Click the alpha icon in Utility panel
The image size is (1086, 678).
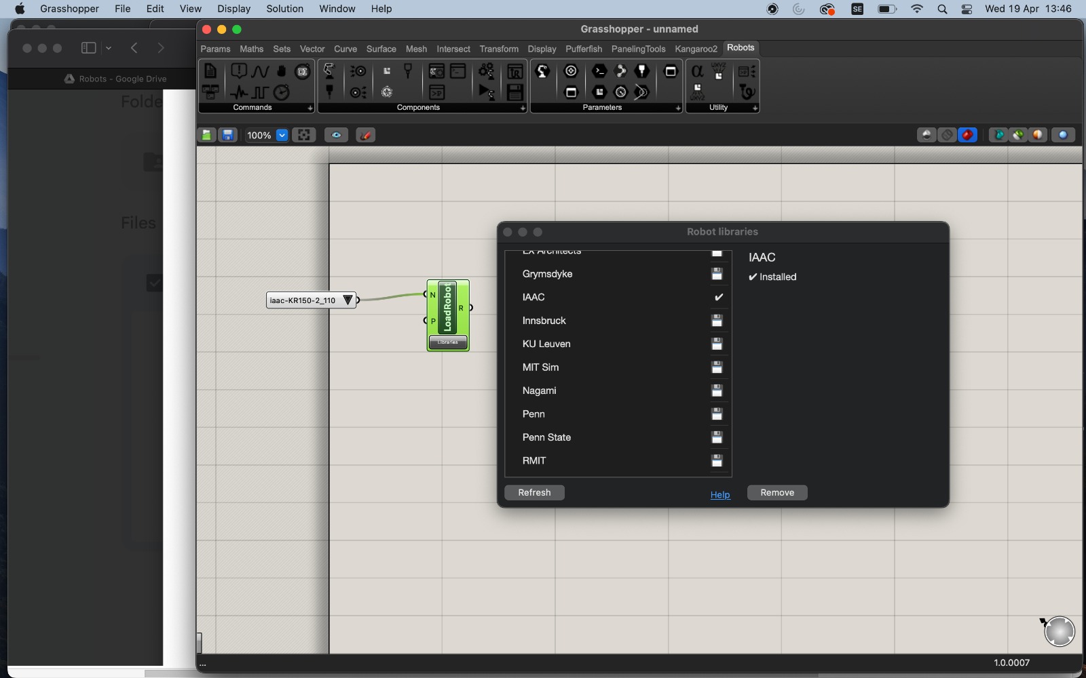point(697,71)
